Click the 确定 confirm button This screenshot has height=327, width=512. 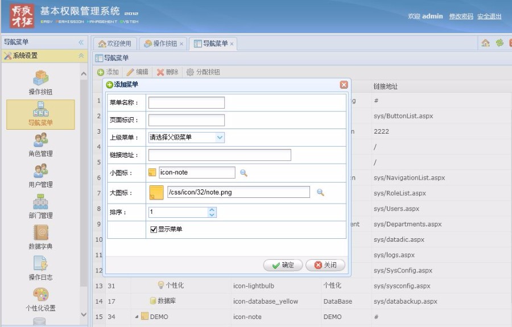coord(283,265)
